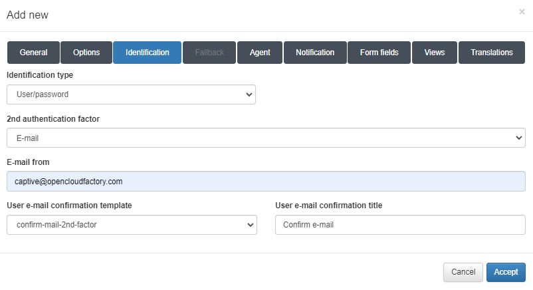Expand the Identification type dropdown

click(131, 94)
